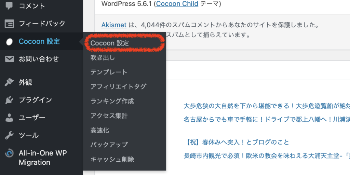Click the plug icon for プラグイン
350x175 pixels.
[x=9, y=100]
